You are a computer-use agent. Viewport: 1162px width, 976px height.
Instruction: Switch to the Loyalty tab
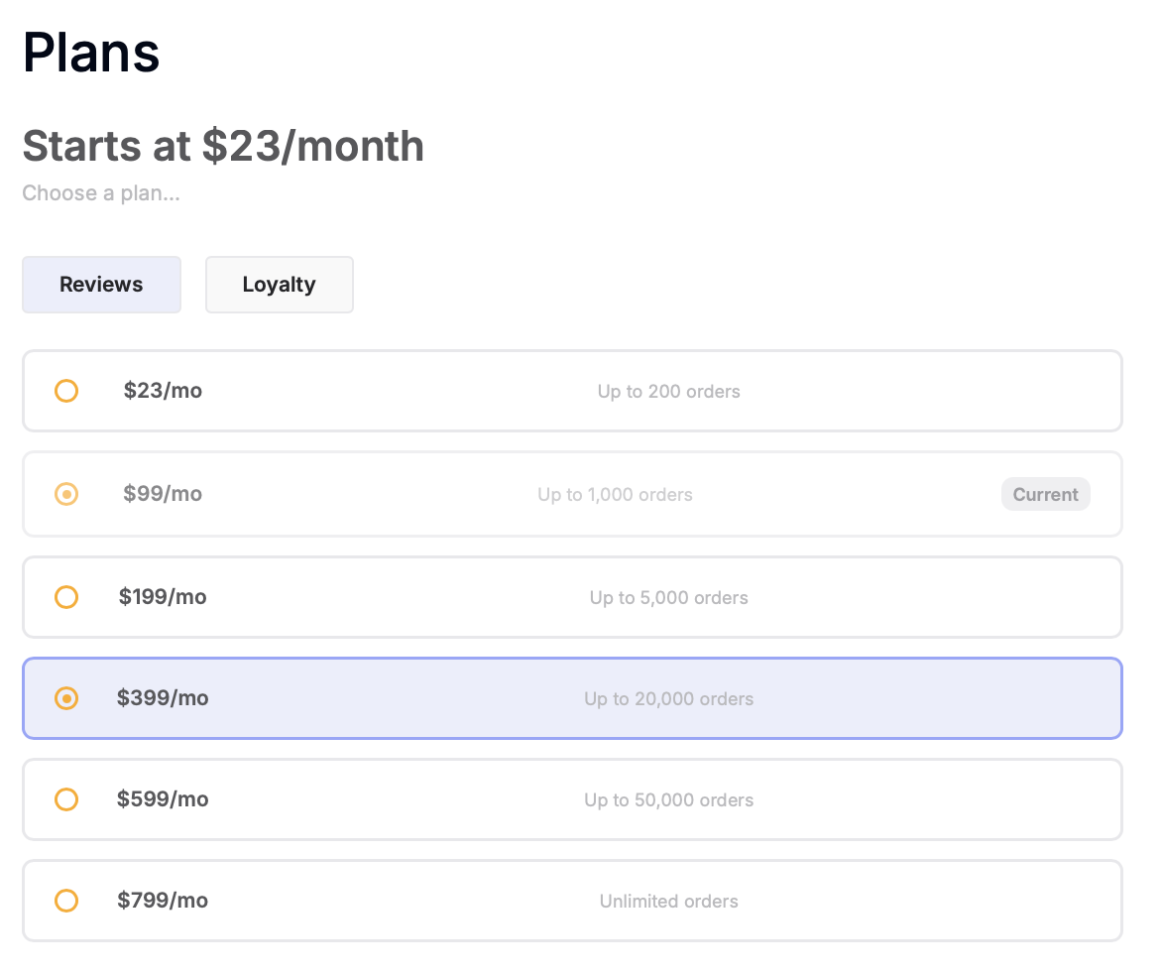click(280, 285)
